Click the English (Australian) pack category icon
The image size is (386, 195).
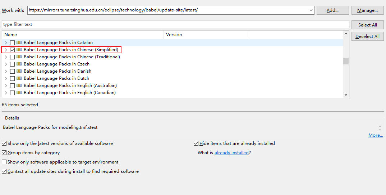point(19,86)
